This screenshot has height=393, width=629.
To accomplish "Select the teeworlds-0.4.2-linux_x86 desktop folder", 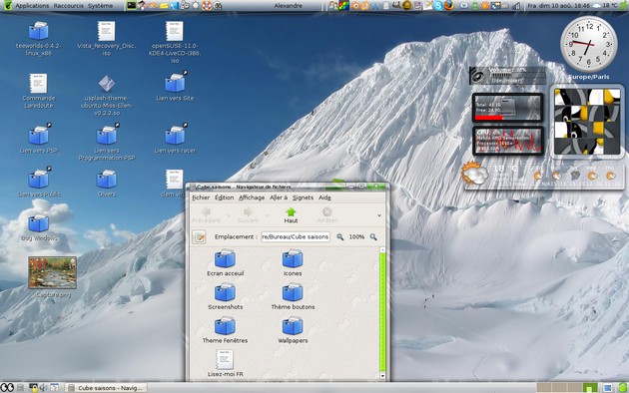I will pos(39,39).
